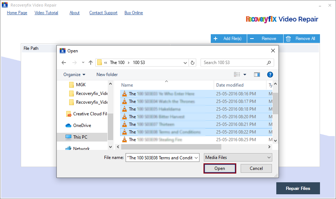Click the Open button

tap(220, 168)
